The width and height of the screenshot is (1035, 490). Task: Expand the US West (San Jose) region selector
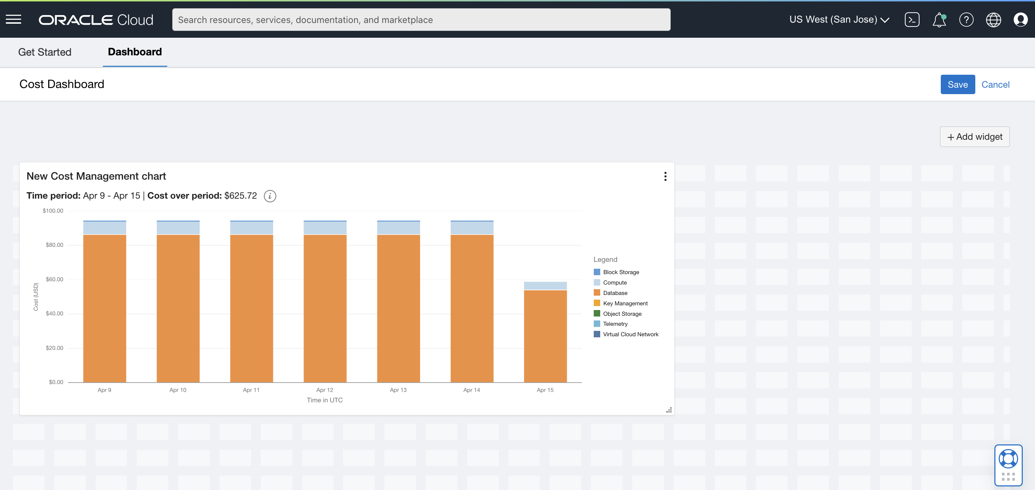[839, 19]
